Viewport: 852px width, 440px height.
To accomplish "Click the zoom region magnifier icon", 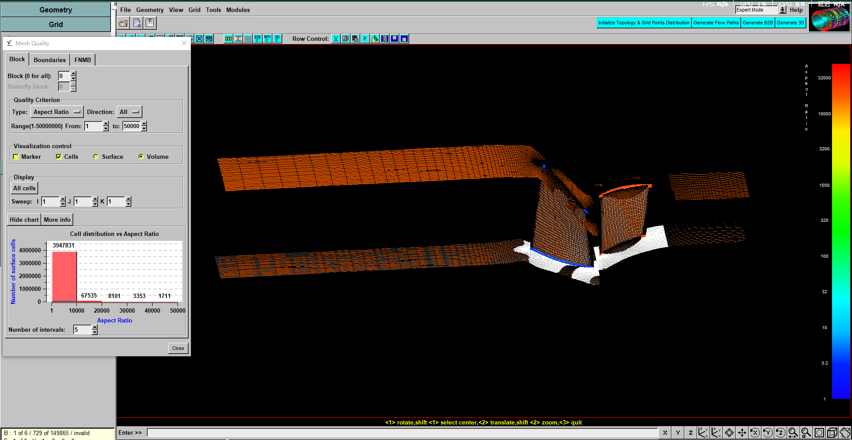I will coord(806,432).
